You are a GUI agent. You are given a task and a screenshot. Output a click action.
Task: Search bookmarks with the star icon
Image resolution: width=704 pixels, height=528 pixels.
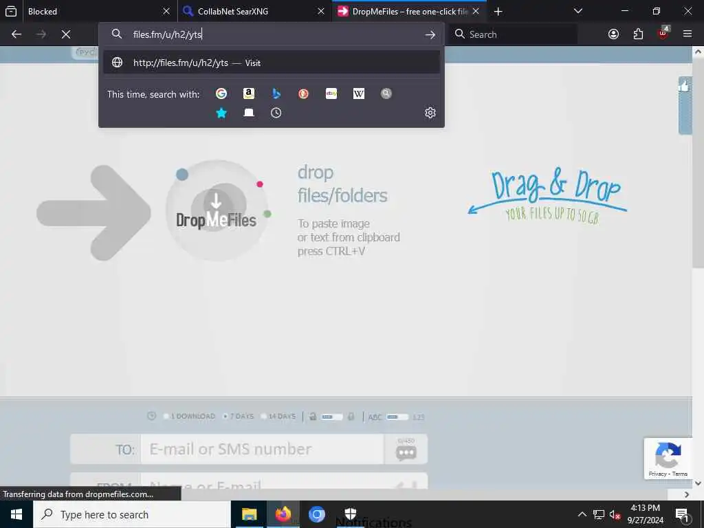click(x=221, y=113)
